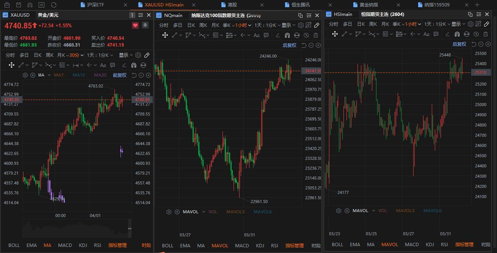Image resolution: width=497 pixels, height=253 pixels.
Task: Click the save layout icon in top toolbar
Action: coord(18,5)
